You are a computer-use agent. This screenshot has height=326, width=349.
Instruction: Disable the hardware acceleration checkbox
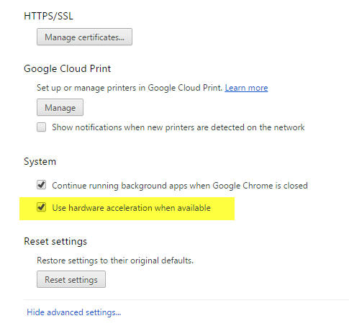tap(41, 207)
